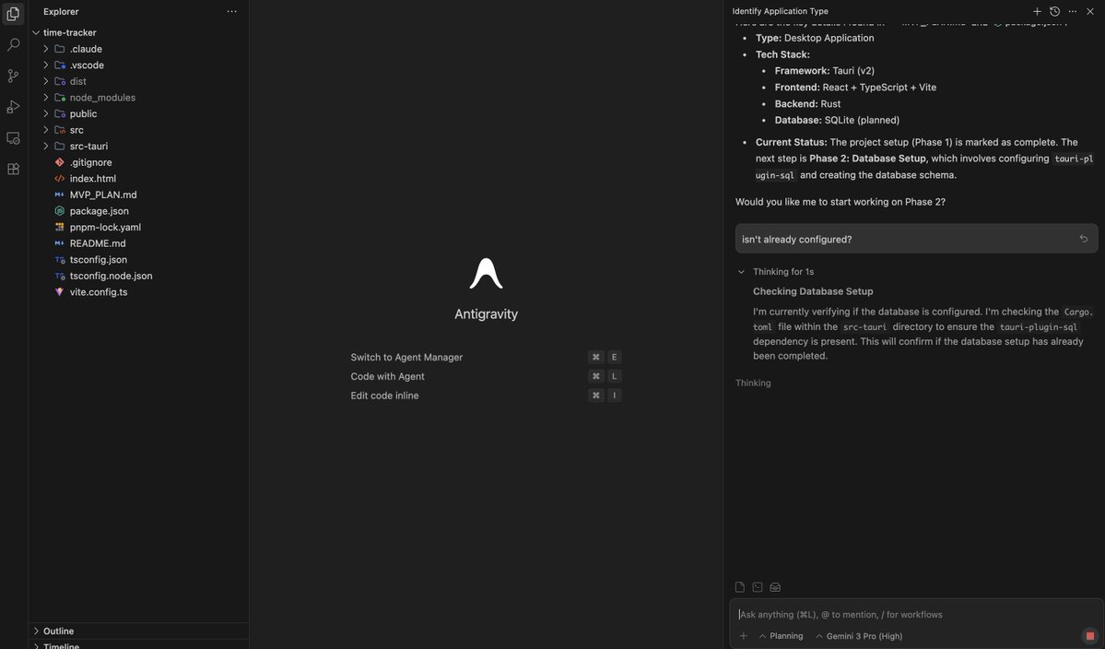Open the Run and Debug view
Viewport: 1105px width, 649px height.
pyautogui.click(x=14, y=106)
